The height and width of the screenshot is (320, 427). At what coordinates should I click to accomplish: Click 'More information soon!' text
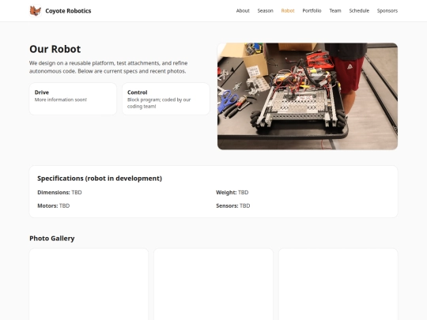pos(61,100)
